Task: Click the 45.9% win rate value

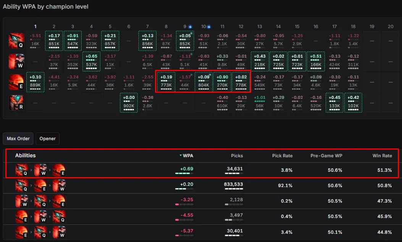Action: tap(384, 217)
